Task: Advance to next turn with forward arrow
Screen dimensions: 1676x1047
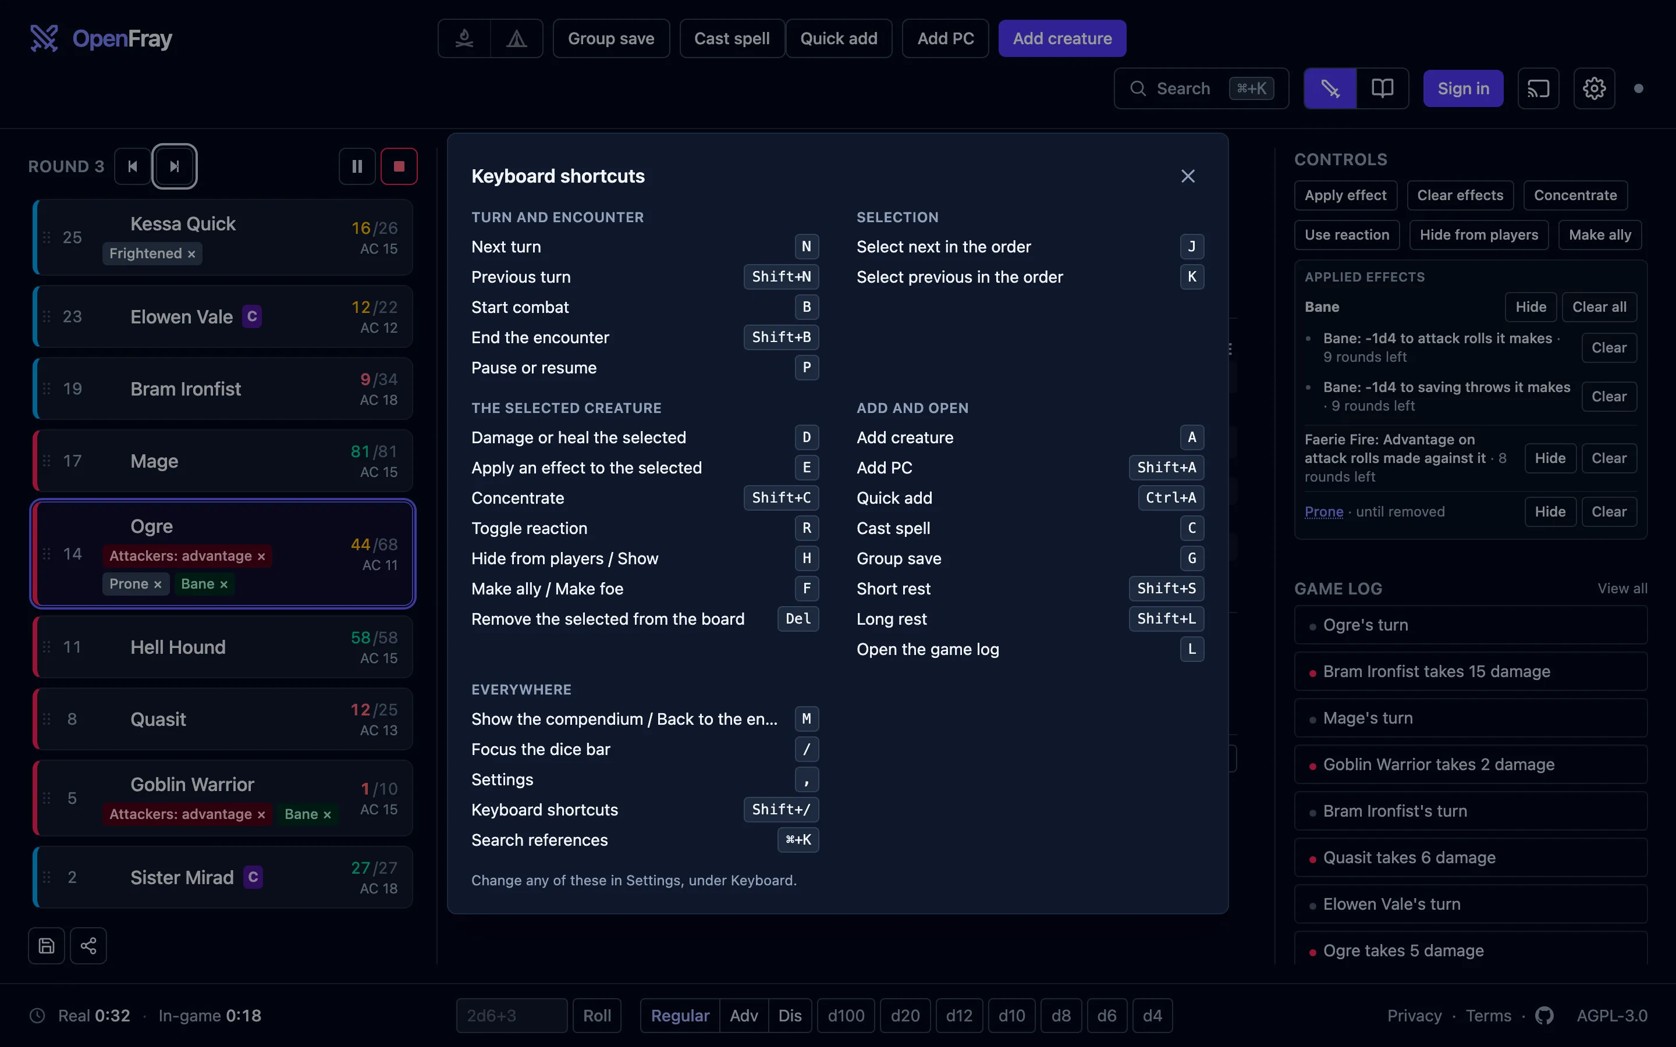Action: tap(175, 166)
